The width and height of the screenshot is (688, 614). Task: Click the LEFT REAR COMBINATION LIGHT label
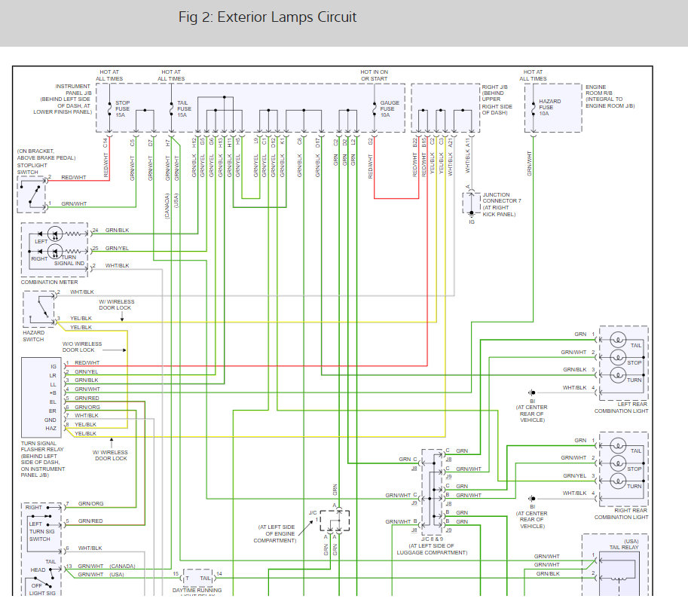(621, 408)
